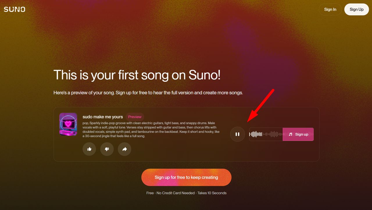Click the pink Preview badge
This screenshot has width=372, height=210.
135,117
